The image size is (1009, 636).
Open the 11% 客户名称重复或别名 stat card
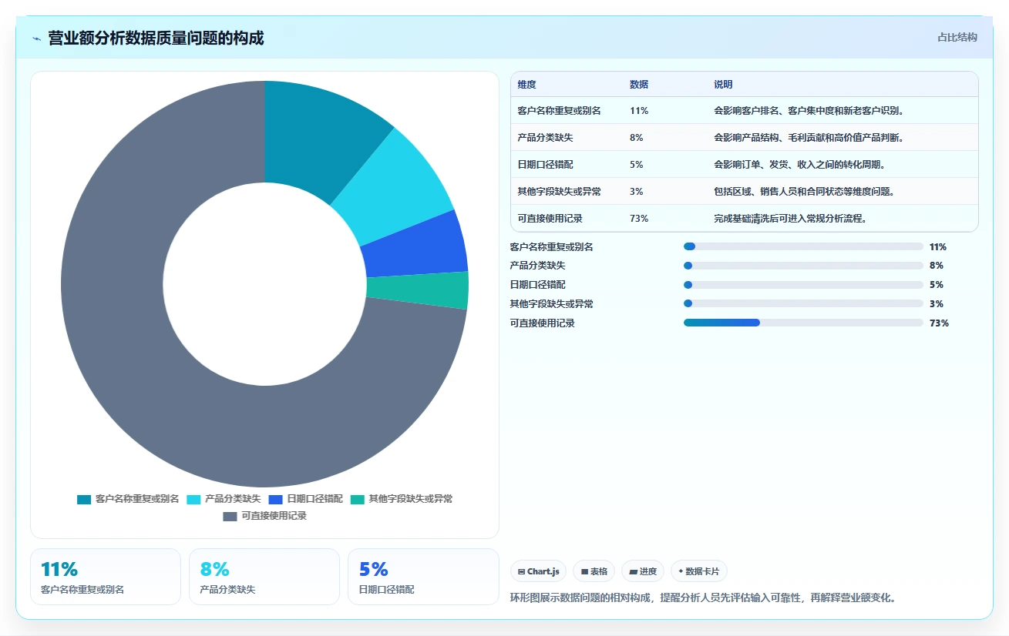(105, 577)
